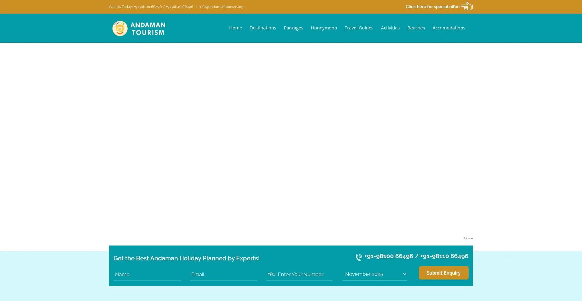Click the phone icon beside contact numbers
This screenshot has height=301, width=582.
click(x=359, y=257)
